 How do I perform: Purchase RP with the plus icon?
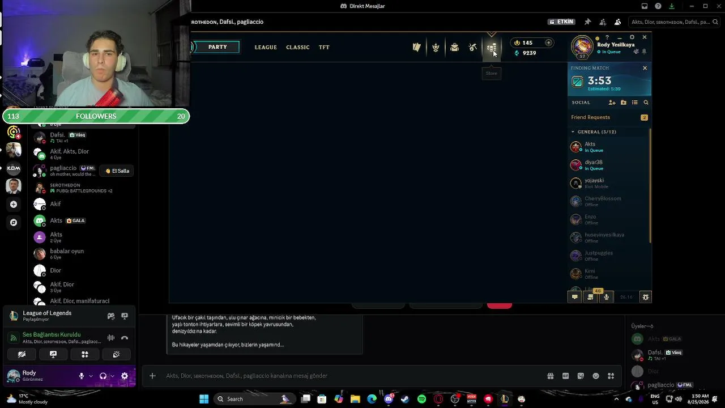coord(548,42)
